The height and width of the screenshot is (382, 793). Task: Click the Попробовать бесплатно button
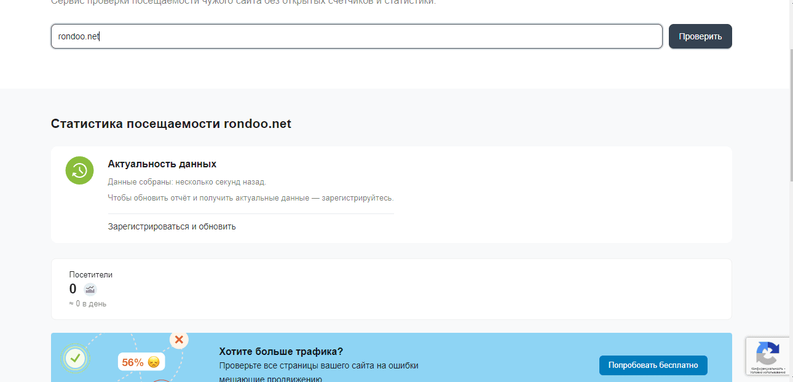pyautogui.click(x=653, y=365)
